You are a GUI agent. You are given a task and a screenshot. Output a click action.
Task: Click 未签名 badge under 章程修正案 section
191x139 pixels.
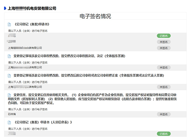click(163, 87)
